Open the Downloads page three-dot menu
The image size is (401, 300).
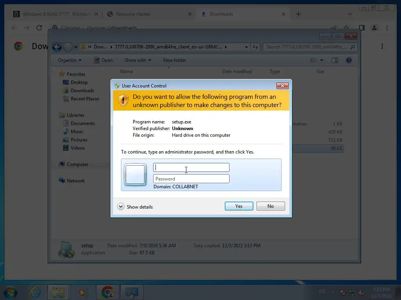(382, 46)
